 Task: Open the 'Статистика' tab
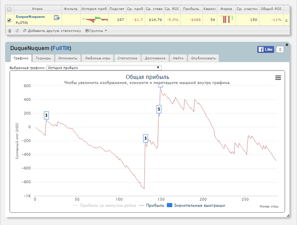coord(127,58)
